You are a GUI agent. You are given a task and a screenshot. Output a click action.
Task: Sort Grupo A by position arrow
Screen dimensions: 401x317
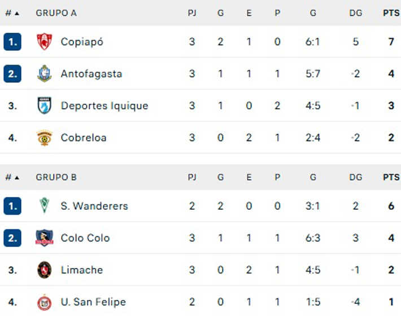tap(17, 14)
